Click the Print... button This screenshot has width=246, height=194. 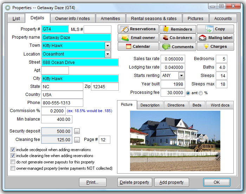(x=92, y=182)
